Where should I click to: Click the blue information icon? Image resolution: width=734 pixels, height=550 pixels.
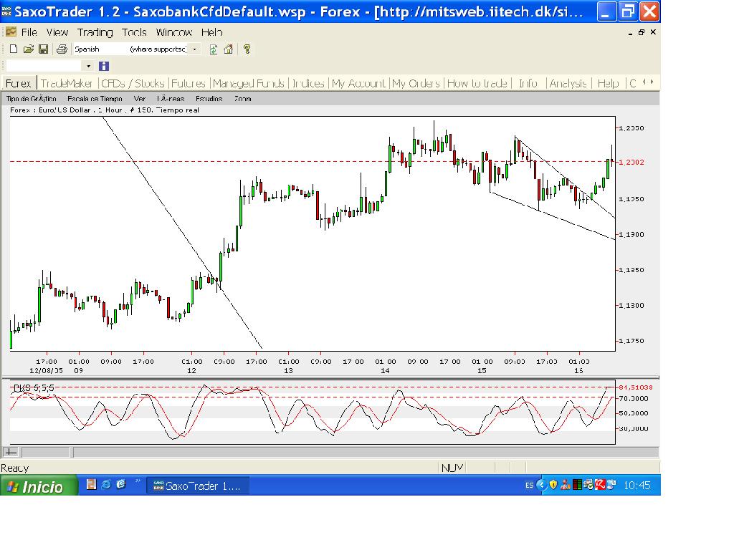pyautogui.click(x=104, y=66)
